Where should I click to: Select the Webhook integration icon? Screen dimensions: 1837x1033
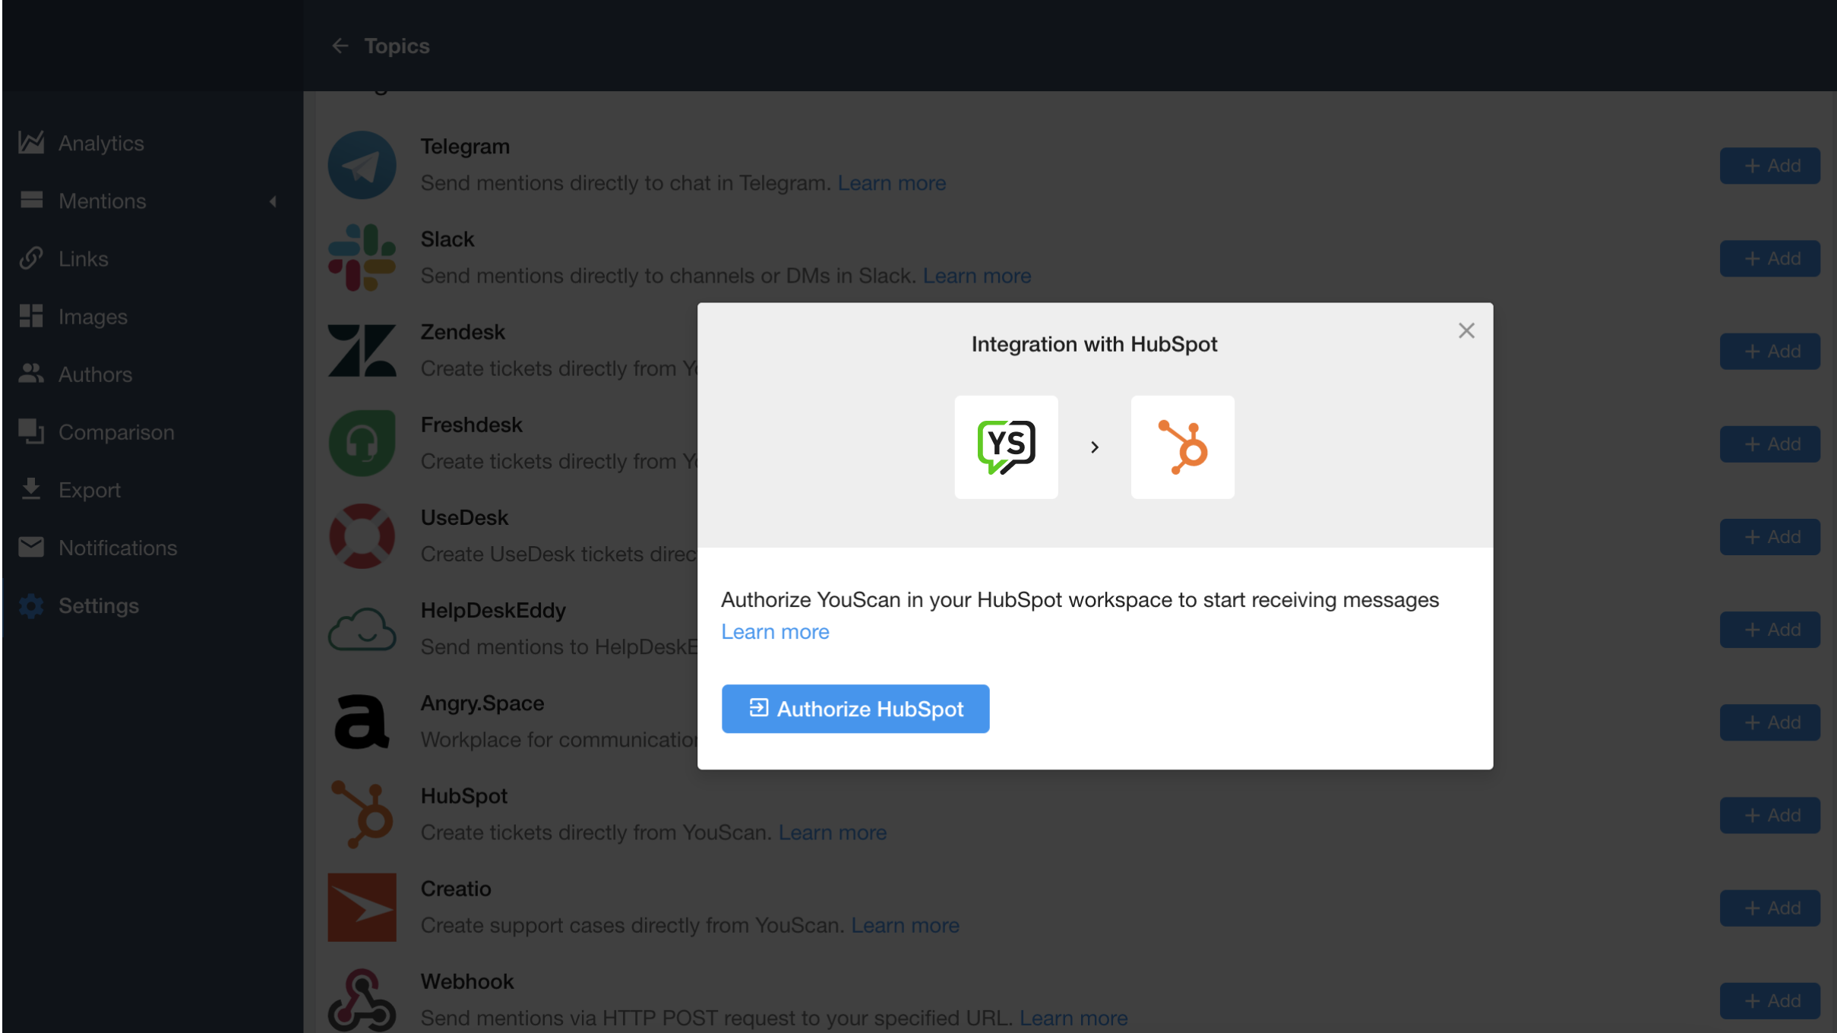pyautogui.click(x=362, y=1001)
